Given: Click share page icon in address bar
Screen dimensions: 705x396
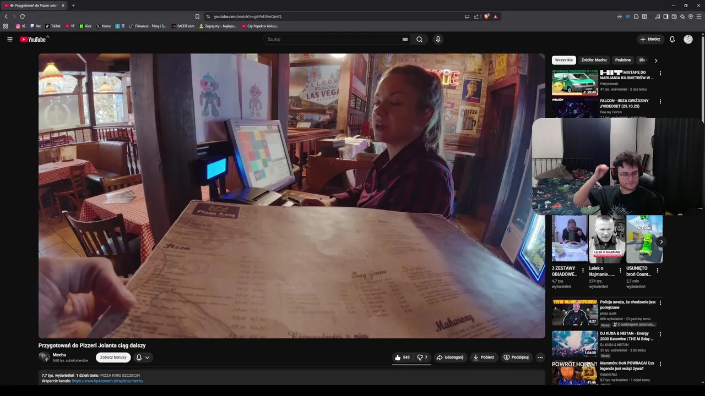Looking at the screenshot, I should tap(476, 16).
